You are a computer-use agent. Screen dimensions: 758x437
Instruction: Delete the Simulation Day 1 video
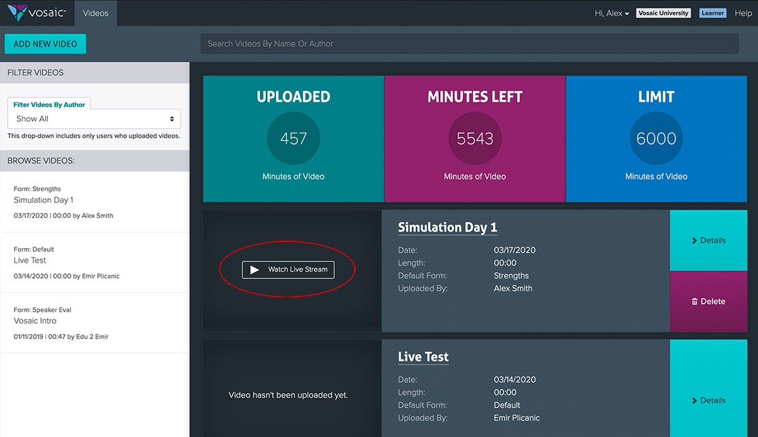[x=709, y=301]
